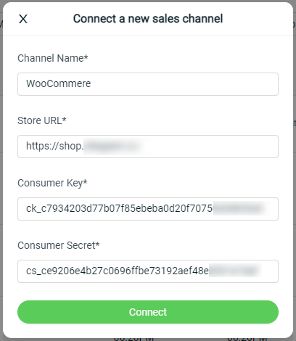Focus the Consumer Secret input field
The image size is (296, 341).
tap(148, 271)
